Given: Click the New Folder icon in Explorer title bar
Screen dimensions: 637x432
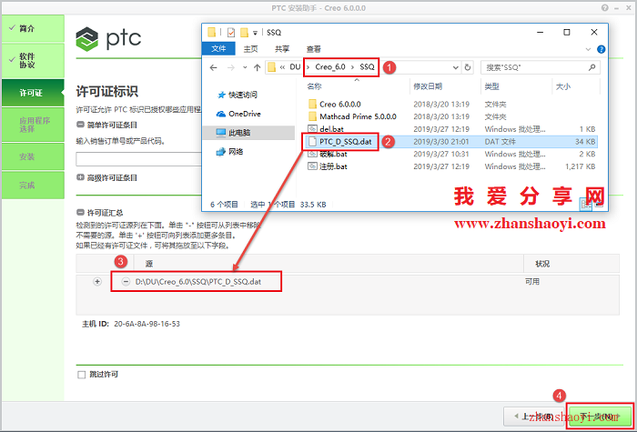Looking at the screenshot, I should point(244,33).
